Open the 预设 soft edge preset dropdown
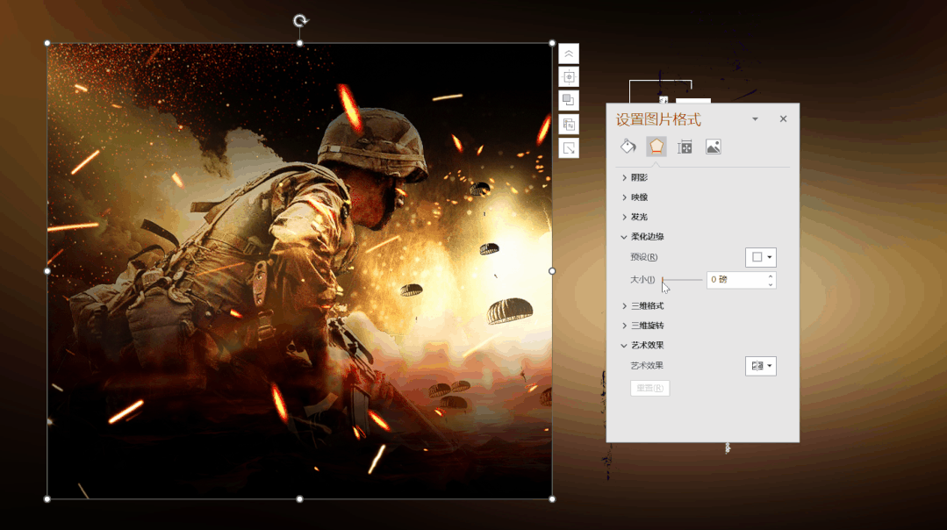 coord(760,257)
